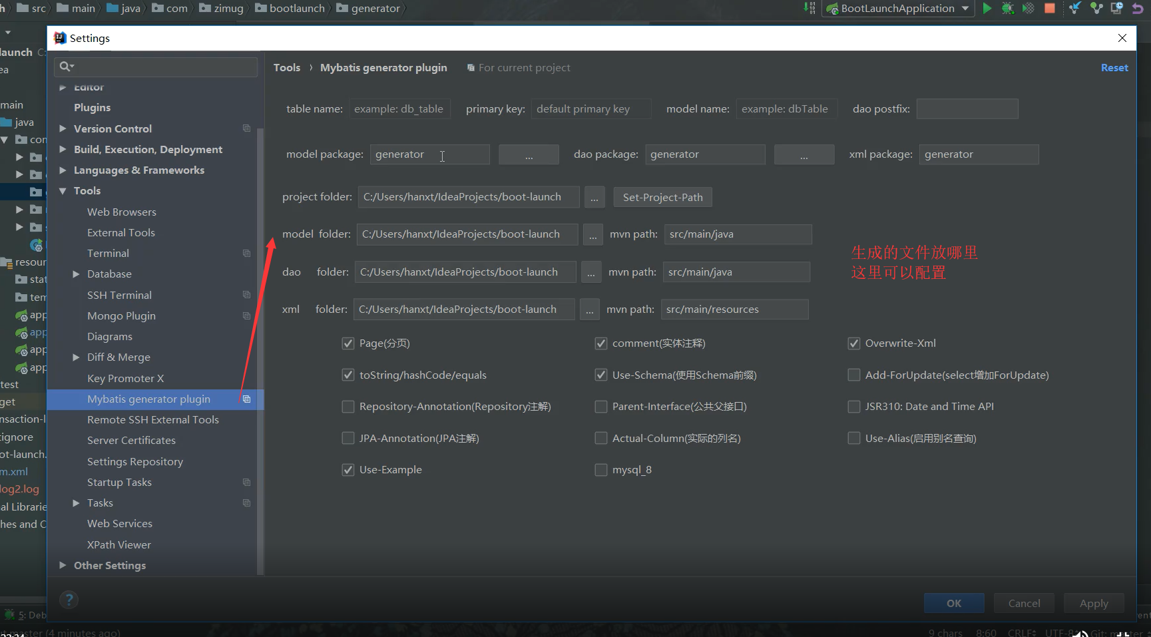Click the settings tree vertical scrollbar
Viewport: 1151px width, 637px height.
coord(260,351)
